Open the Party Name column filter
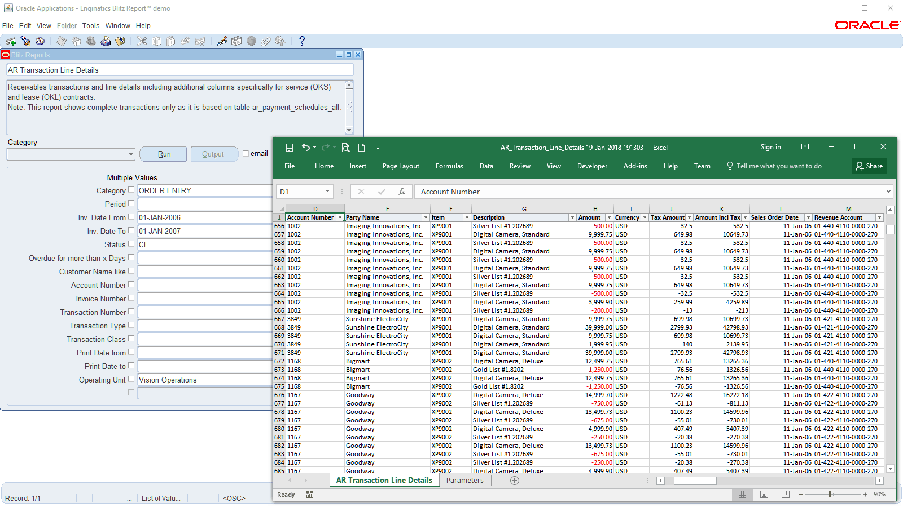 (426, 217)
